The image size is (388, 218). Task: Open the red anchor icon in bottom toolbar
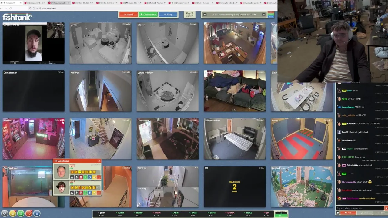coord(29,213)
